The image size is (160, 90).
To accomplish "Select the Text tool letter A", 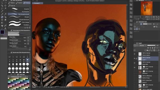I will pos(5,28).
